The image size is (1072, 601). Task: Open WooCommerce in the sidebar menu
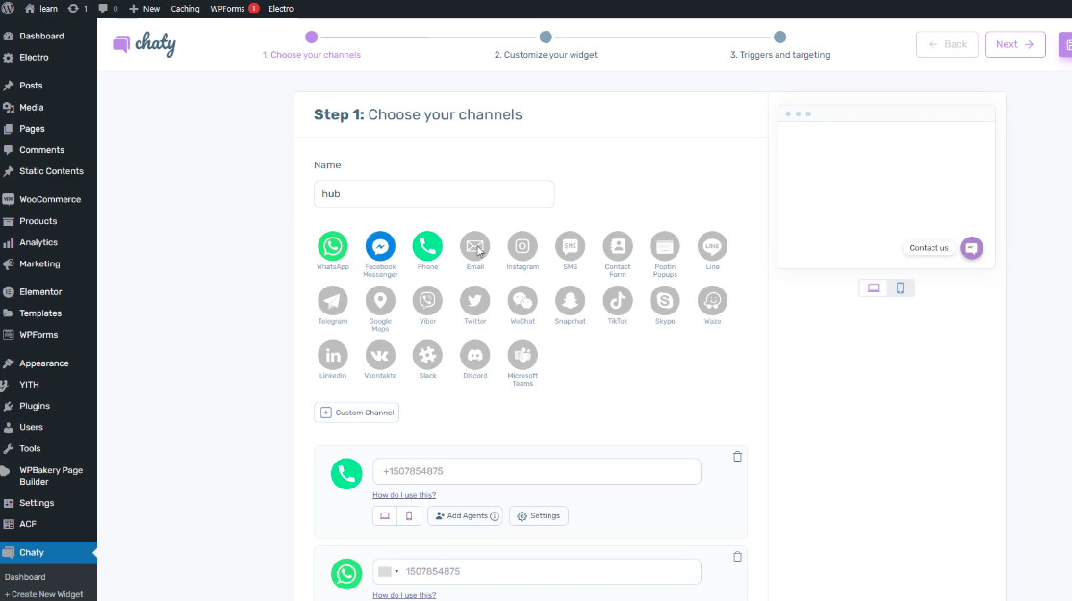coord(50,200)
